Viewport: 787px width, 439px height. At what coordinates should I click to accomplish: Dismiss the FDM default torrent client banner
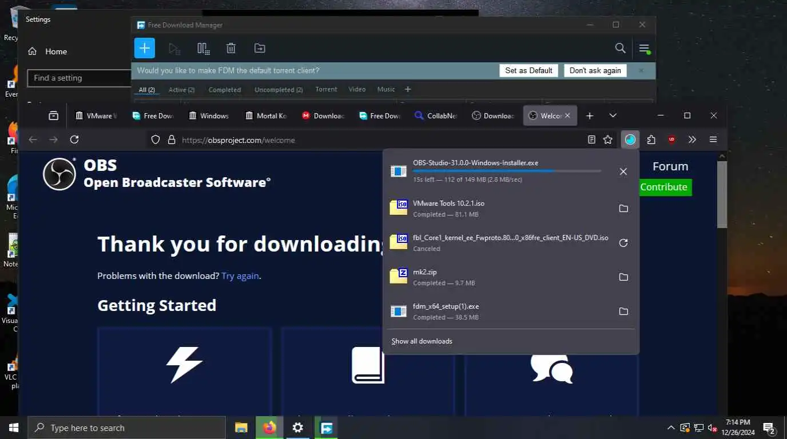point(641,71)
